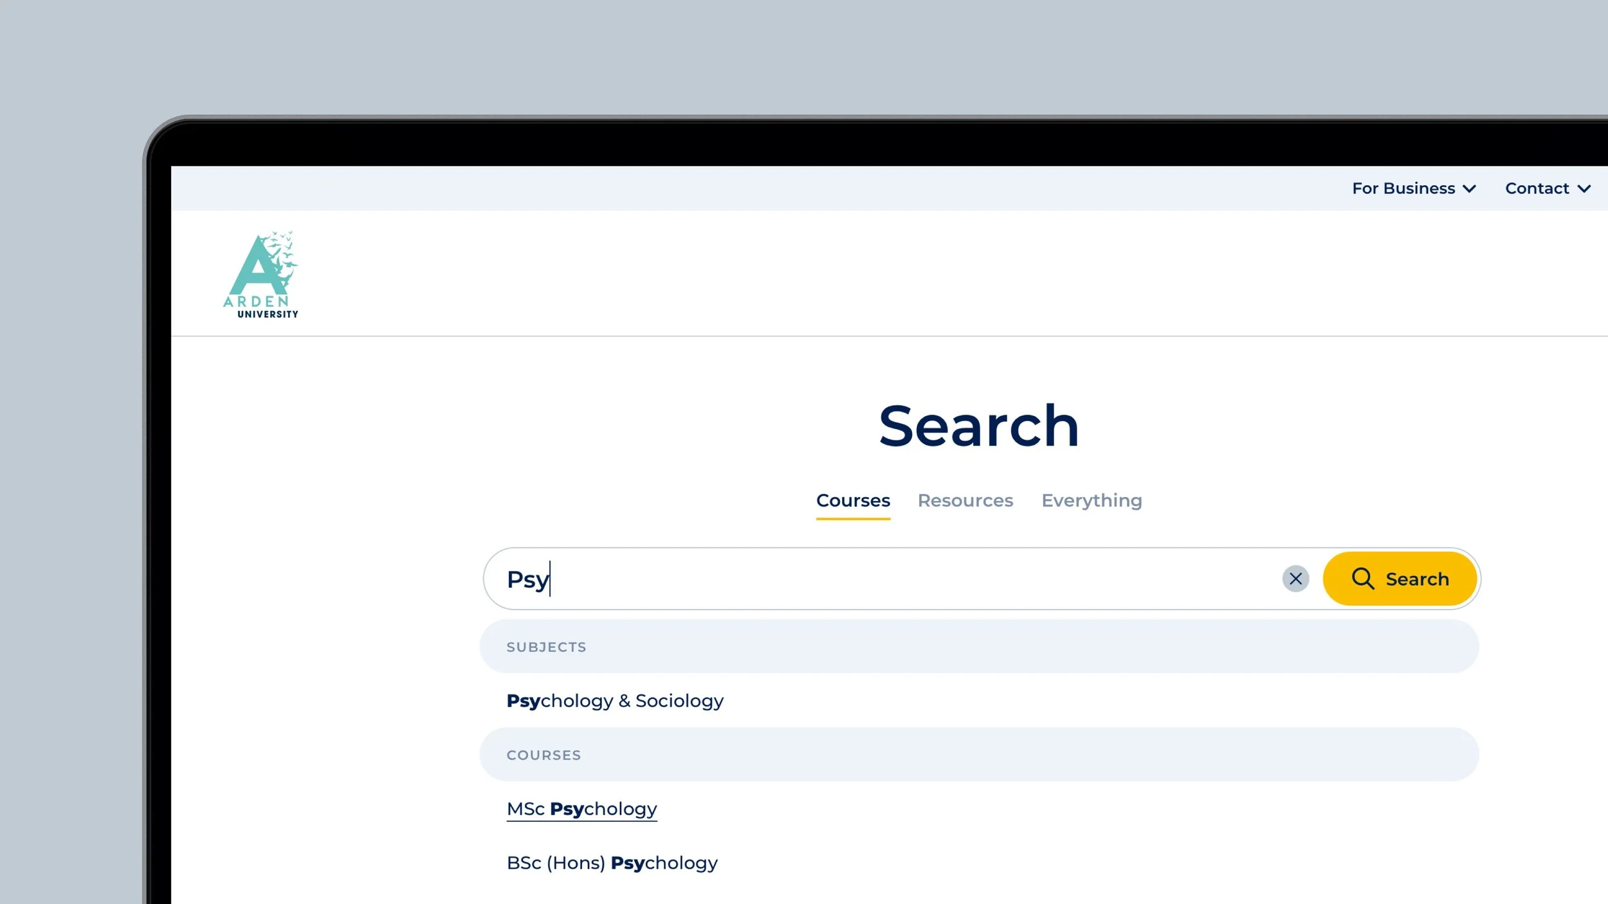The height and width of the screenshot is (904, 1608).
Task: Click magnifying glass icon in Search button
Action: tap(1362, 579)
